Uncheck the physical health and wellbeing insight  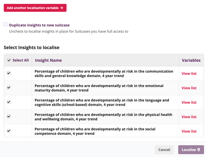[9, 116]
